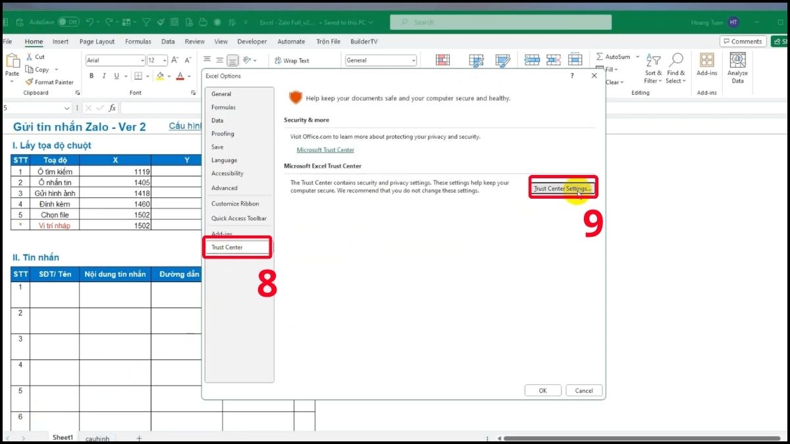Switch to the cauhinh sheet tab
Screen dimensions: 790x444
coord(97,439)
